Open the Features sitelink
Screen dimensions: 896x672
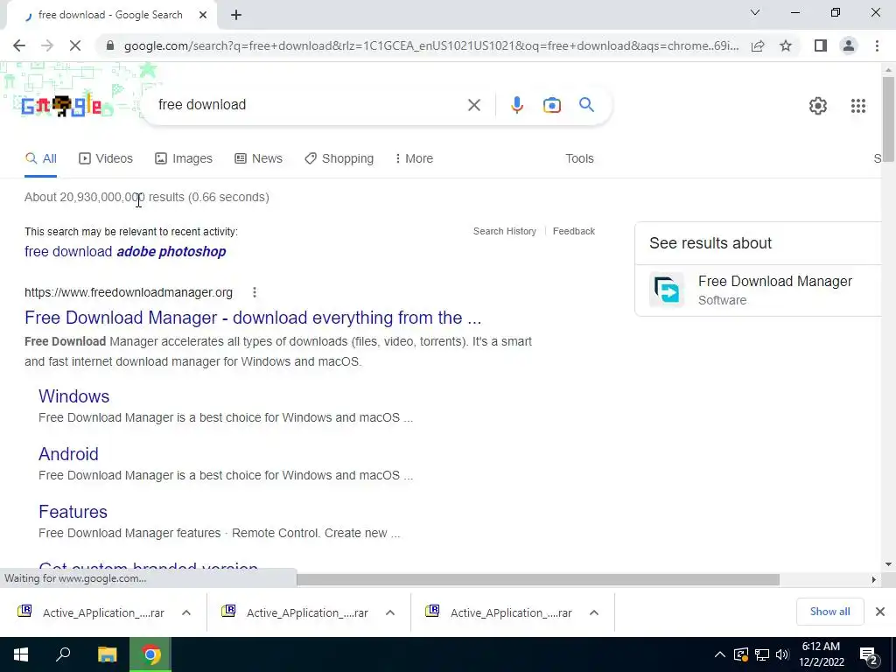(x=73, y=512)
